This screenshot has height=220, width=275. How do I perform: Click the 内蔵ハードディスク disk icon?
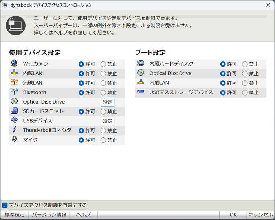click(141, 63)
